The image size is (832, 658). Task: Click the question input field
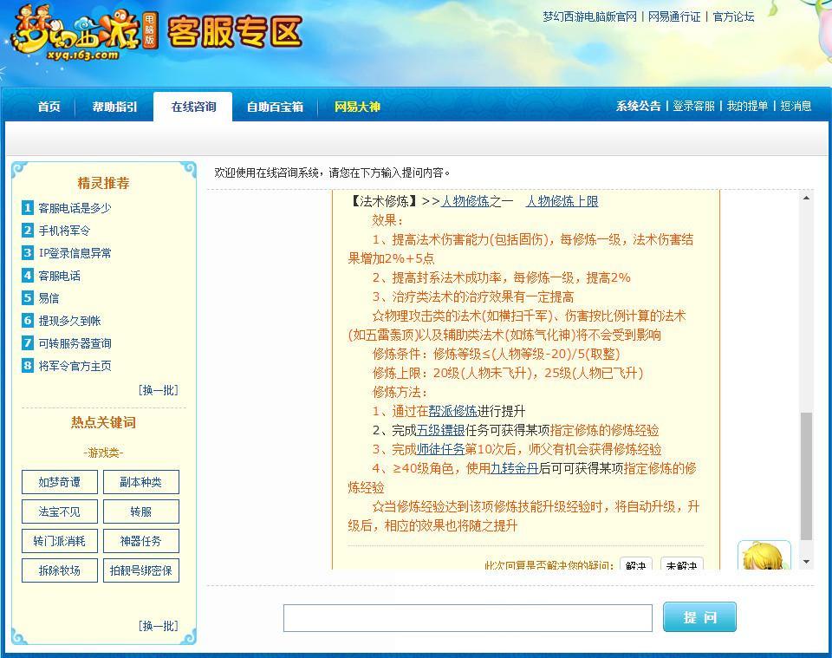tap(468, 617)
